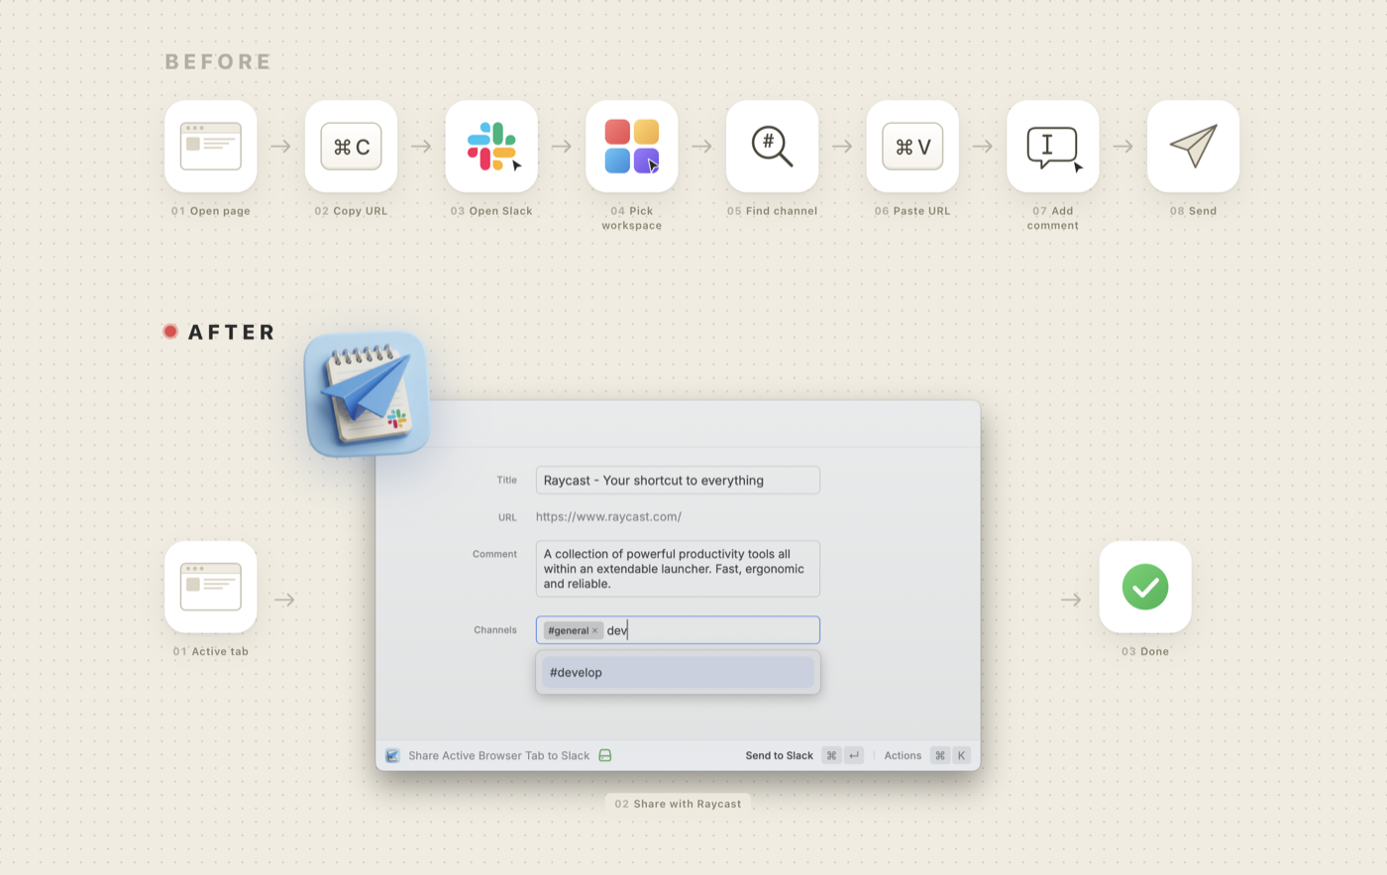Click the green Done checkmark icon
This screenshot has width=1387, height=875.
1145,587
